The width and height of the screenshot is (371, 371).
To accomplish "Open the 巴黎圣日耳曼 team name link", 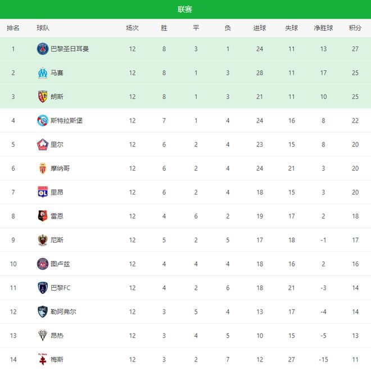I will coord(70,49).
